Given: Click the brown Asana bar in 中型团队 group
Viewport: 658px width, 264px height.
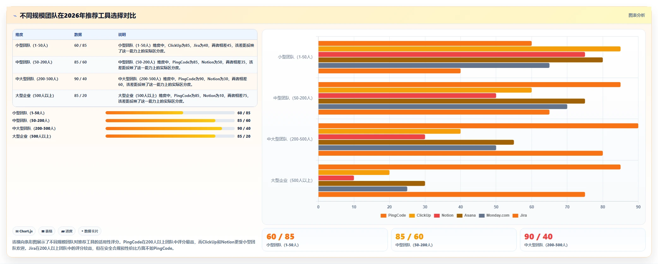Looking at the screenshot, I should point(452,101).
